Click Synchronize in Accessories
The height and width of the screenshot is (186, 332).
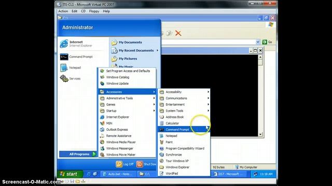point(184,154)
